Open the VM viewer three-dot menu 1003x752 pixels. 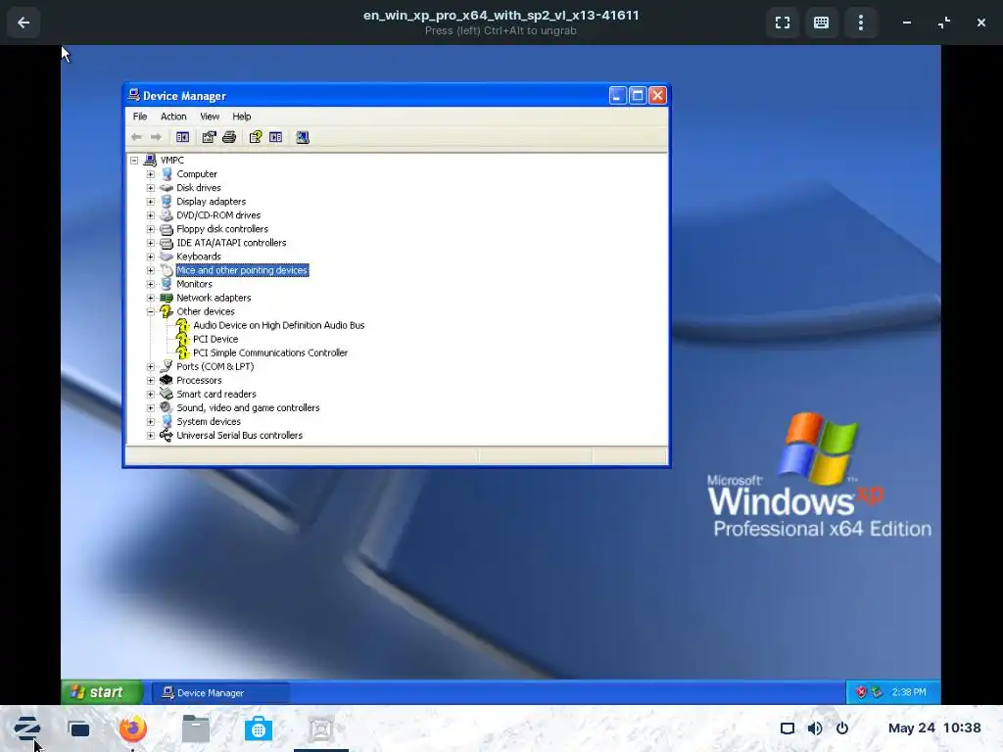pos(860,23)
